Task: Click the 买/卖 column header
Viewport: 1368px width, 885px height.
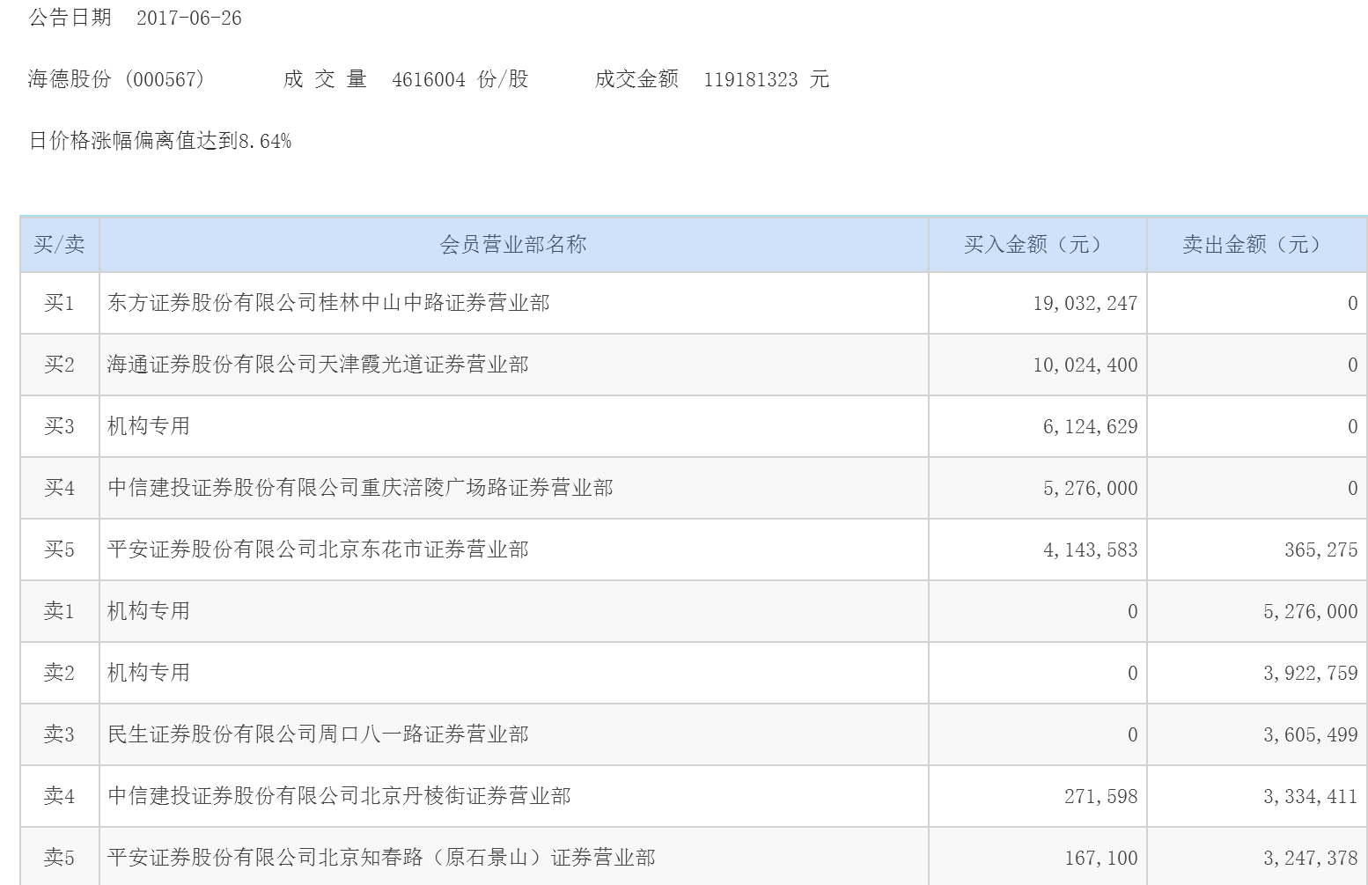Action: (59, 245)
